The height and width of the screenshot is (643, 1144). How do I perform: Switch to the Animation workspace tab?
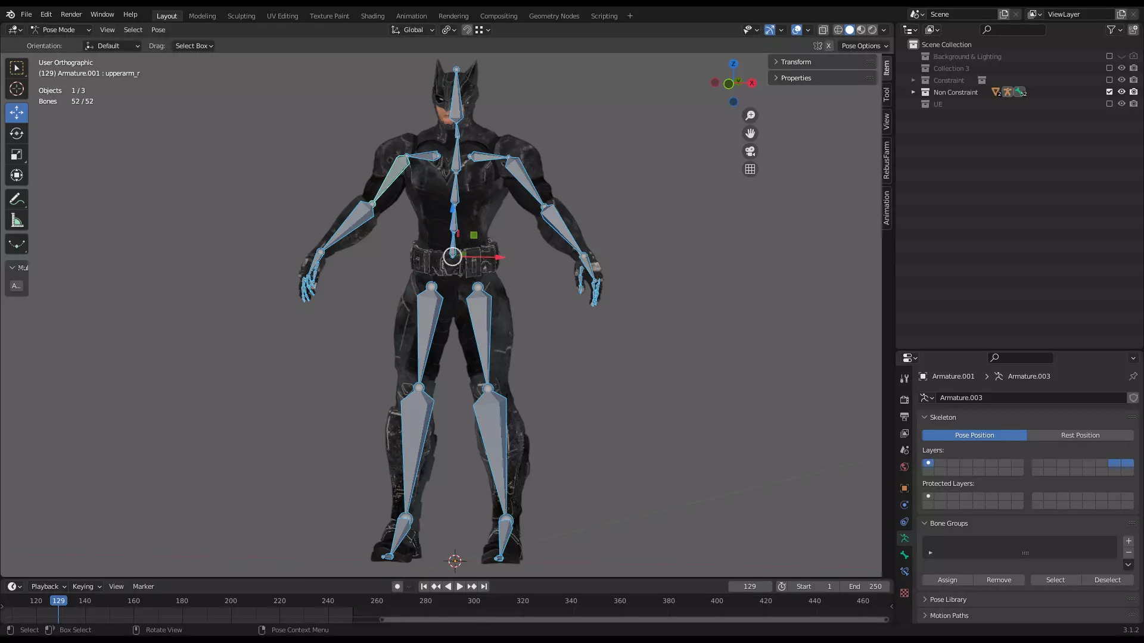[411, 16]
